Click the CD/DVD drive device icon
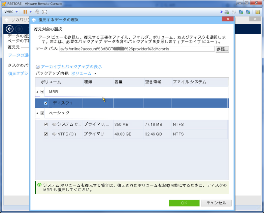This screenshot has height=213, width=264. (x=234, y=12)
